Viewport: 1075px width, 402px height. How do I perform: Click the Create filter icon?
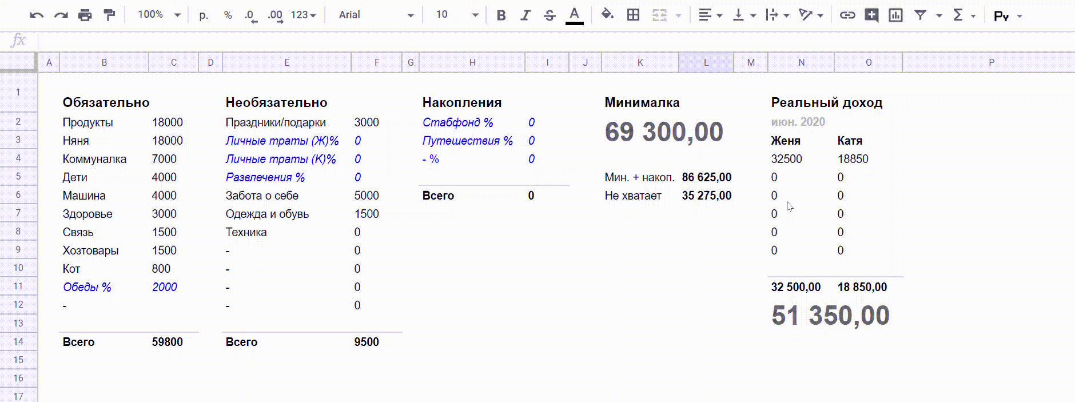point(920,15)
